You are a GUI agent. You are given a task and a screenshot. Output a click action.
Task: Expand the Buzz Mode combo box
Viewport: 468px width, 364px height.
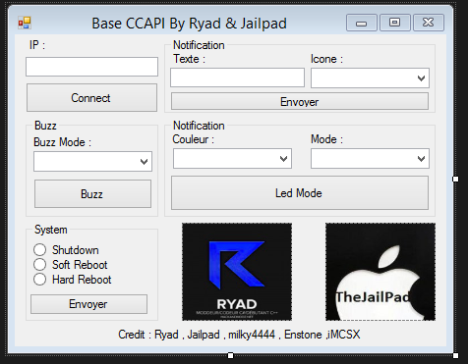click(x=92, y=161)
